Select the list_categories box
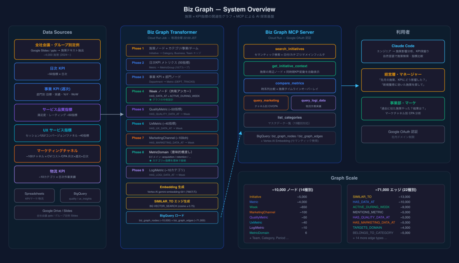Image resolution: width=459 pixels, height=263 pixels. pyautogui.click(x=290, y=120)
